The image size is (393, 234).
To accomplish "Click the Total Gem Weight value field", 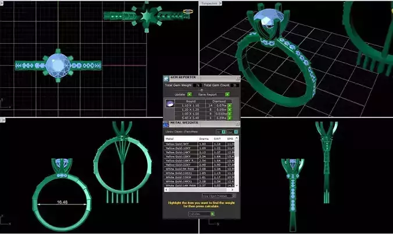I will pos(198,86).
